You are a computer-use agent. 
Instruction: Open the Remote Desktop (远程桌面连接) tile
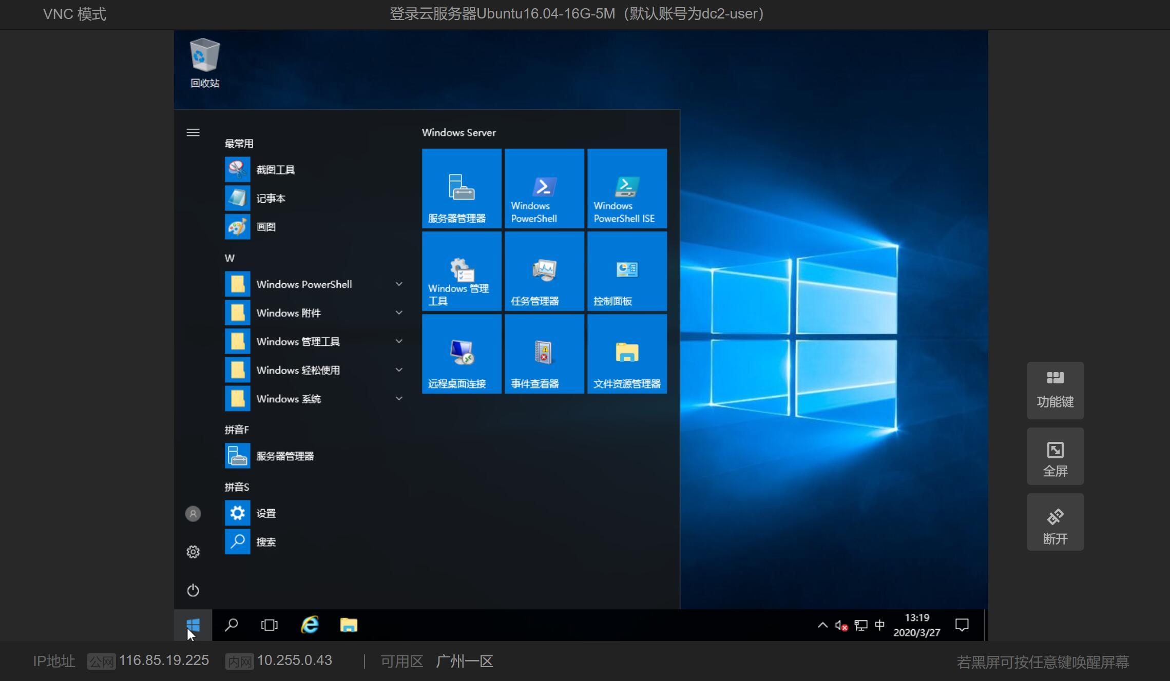coord(462,354)
